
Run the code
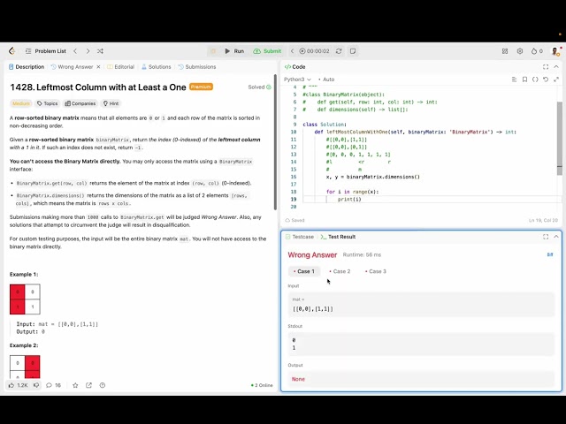[x=234, y=51]
